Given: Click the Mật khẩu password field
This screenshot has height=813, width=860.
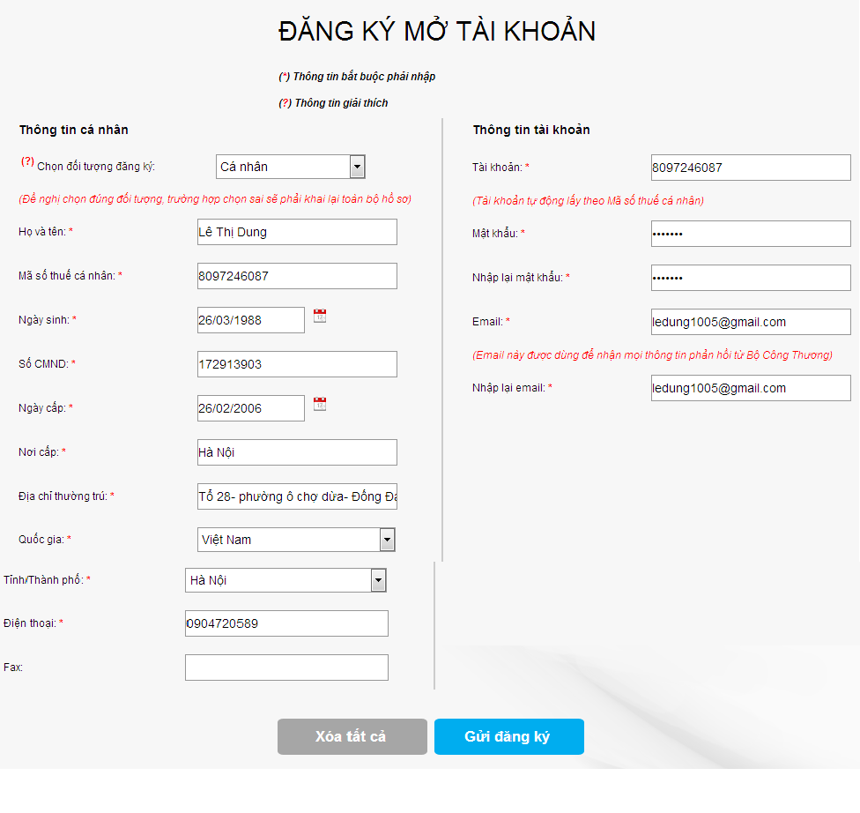Looking at the screenshot, I should [751, 233].
